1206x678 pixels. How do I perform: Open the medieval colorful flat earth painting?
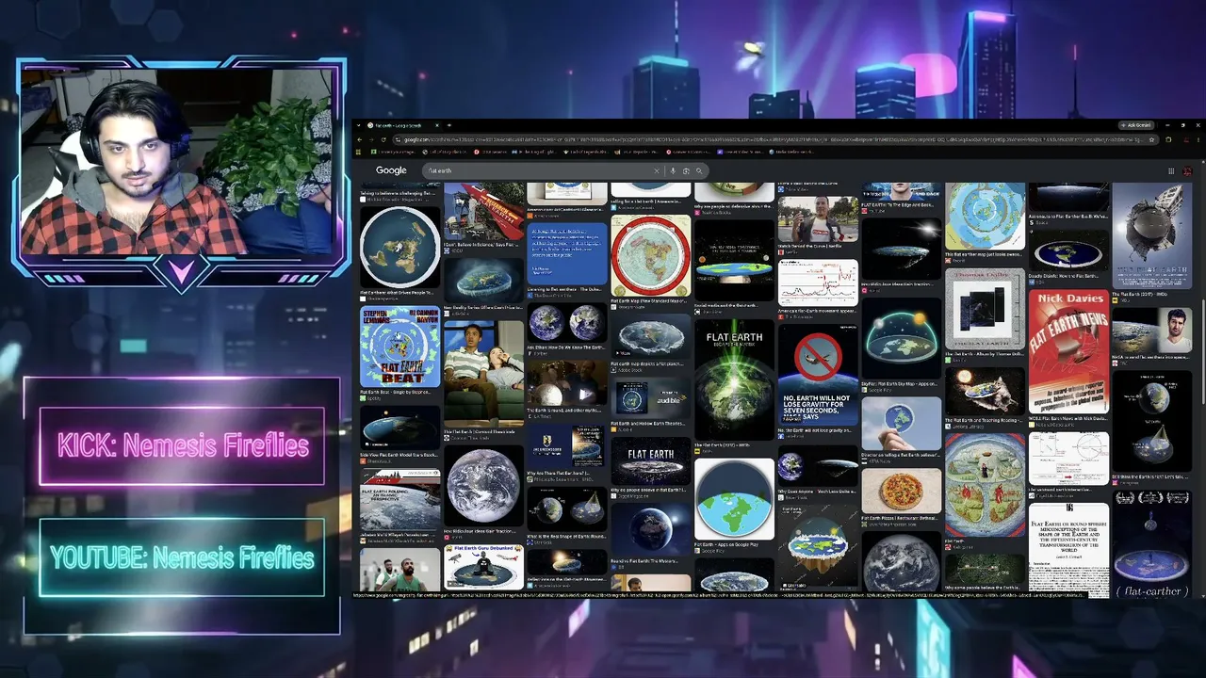(x=986, y=485)
